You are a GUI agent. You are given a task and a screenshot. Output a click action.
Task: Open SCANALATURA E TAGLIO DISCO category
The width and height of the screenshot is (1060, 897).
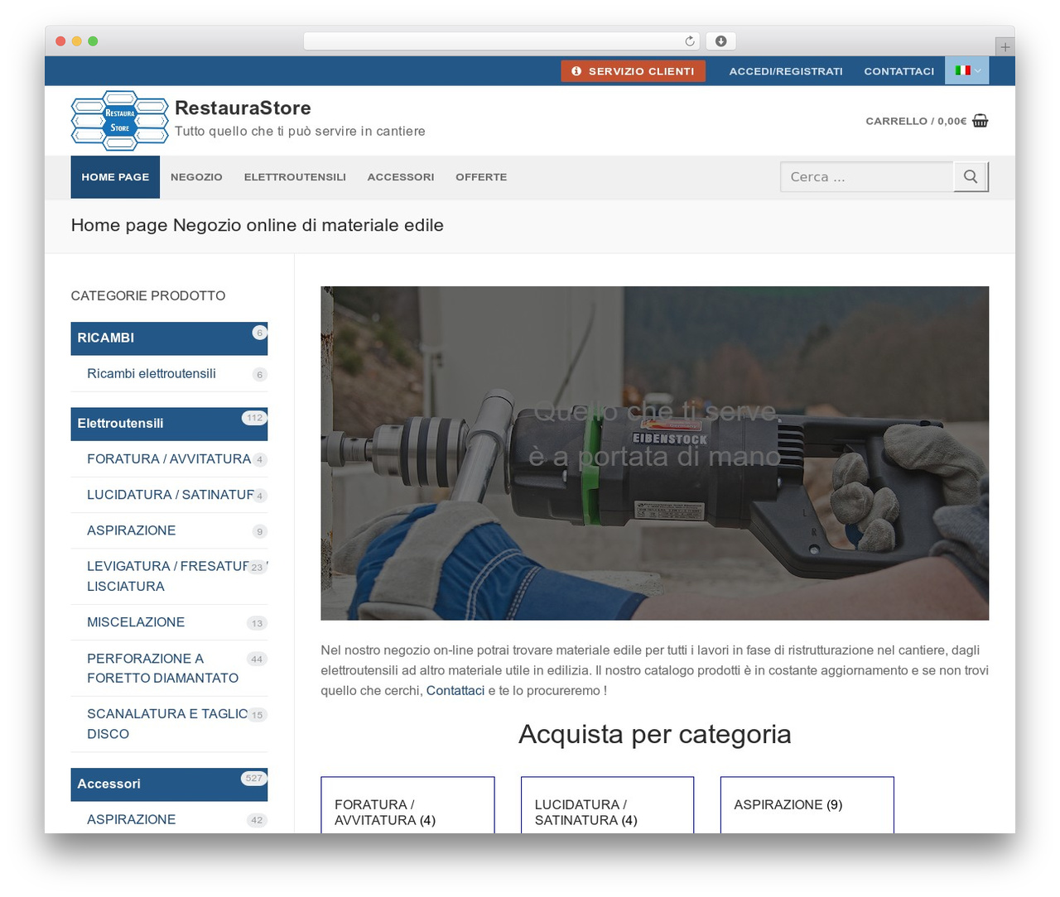(x=168, y=724)
